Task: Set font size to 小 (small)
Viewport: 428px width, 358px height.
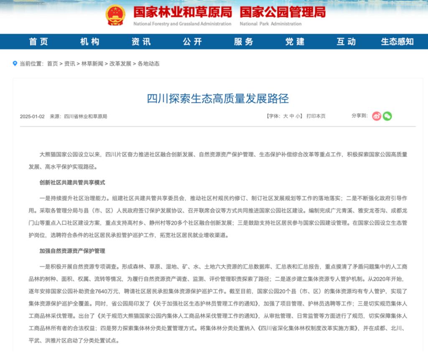Action: point(298,116)
